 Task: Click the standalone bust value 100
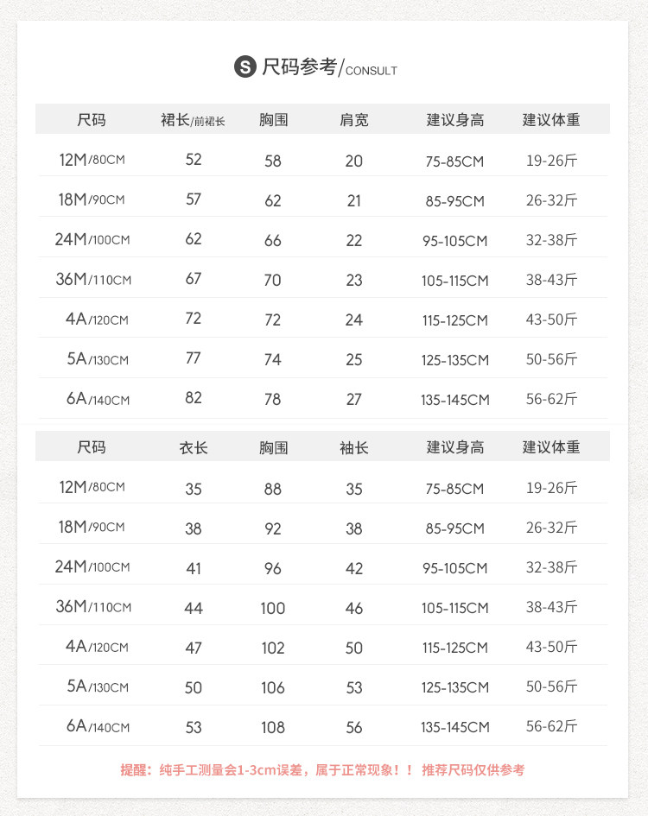pyautogui.click(x=273, y=608)
